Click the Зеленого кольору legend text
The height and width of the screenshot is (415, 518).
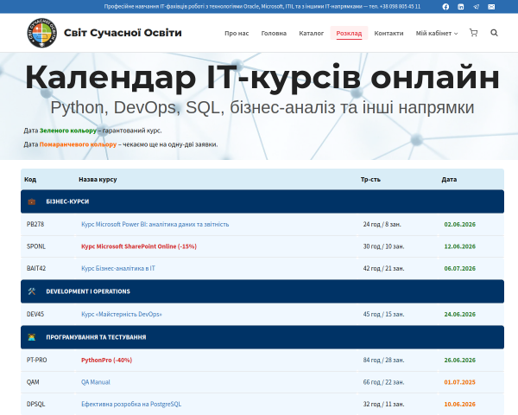[x=68, y=131]
